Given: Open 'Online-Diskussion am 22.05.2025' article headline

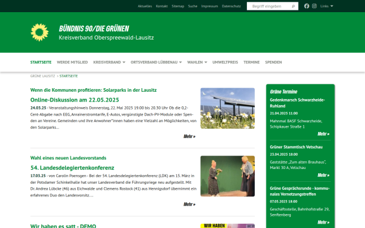Looking at the screenshot, I should coord(74,100).
